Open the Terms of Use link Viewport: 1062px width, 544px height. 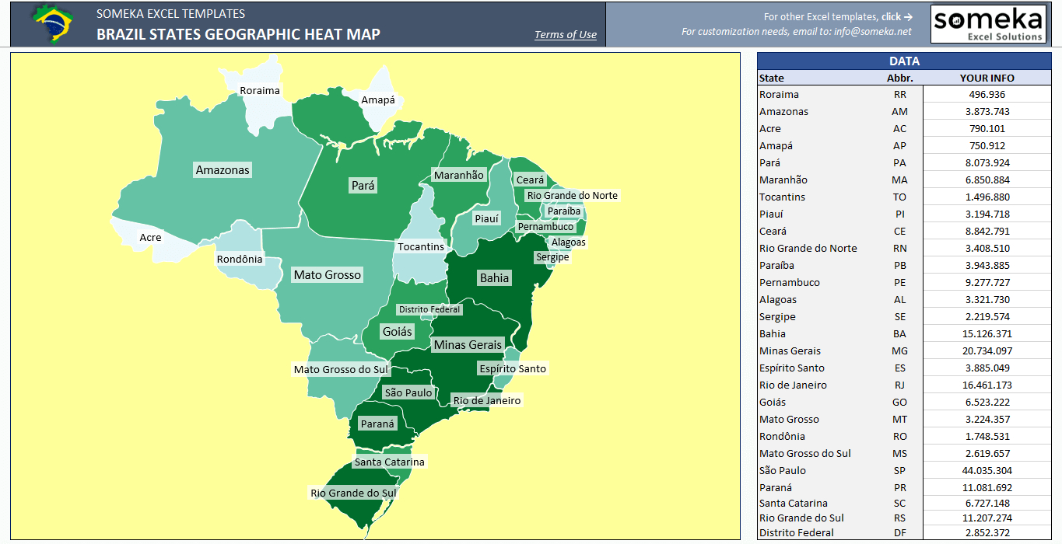click(566, 34)
